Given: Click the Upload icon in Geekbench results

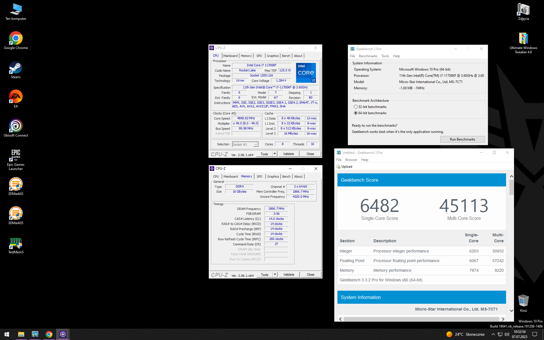Looking at the screenshot, I should [x=338, y=167].
